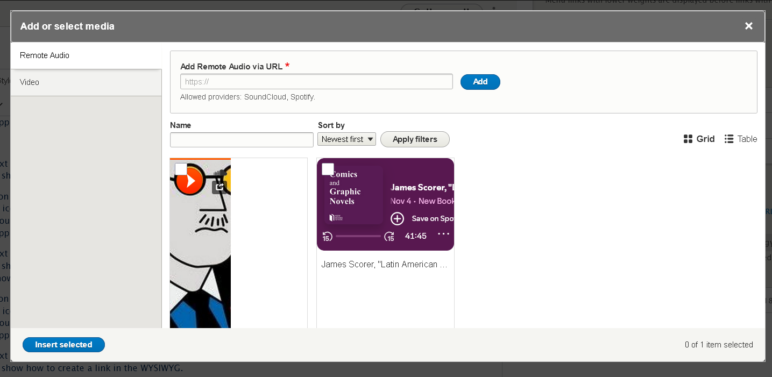Tick the James Scorer podcast checkbox
The width and height of the screenshot is (772, 377).
328,169
